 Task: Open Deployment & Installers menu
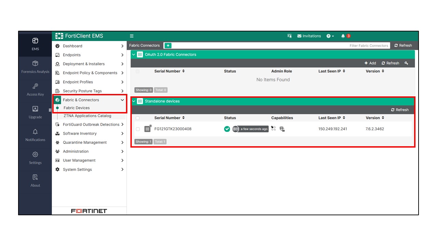[89, 64]
